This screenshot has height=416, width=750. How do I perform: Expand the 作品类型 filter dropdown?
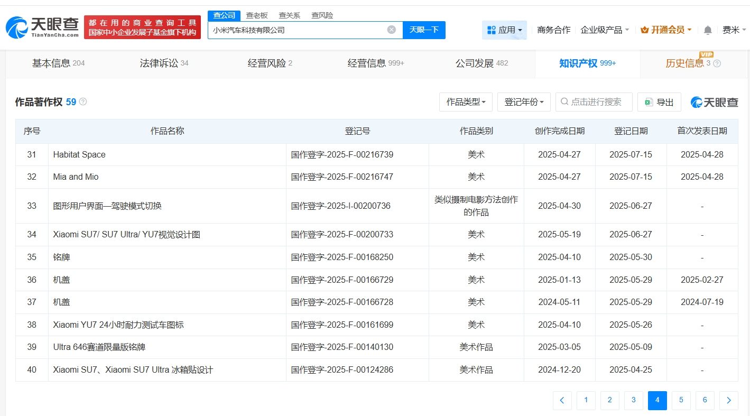pyautogui.click(x=466, y=102)
